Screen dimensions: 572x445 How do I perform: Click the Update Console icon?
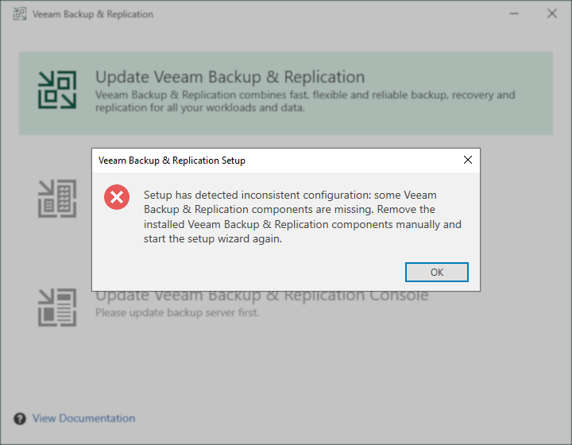57,308
